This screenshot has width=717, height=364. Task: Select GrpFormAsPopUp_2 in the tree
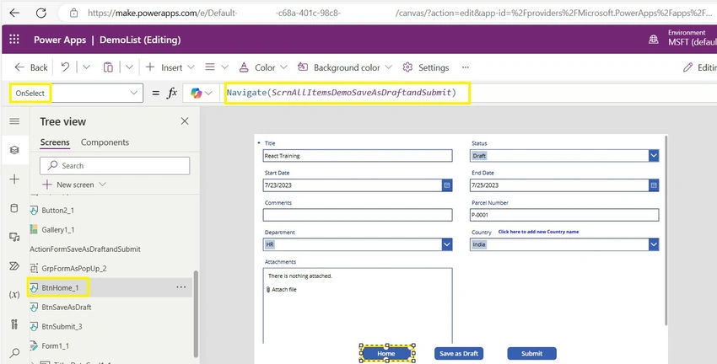pyautogui.click(x=73, y=269)
